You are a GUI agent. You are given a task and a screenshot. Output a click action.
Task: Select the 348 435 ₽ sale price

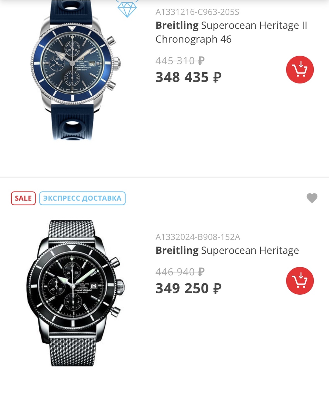188,77
